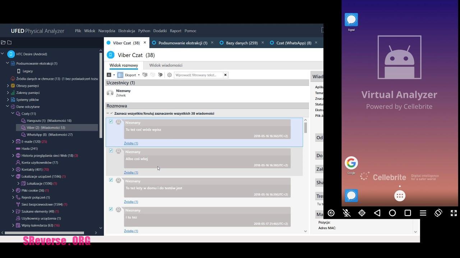Collapse the HTC Desire tree node
This screenshot has height=258, width=460.
click(2, 54)
